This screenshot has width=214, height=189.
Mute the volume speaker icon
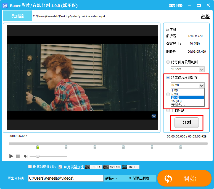(x=26, y=156)
